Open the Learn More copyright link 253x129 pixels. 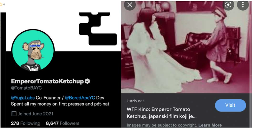point(210,125)
